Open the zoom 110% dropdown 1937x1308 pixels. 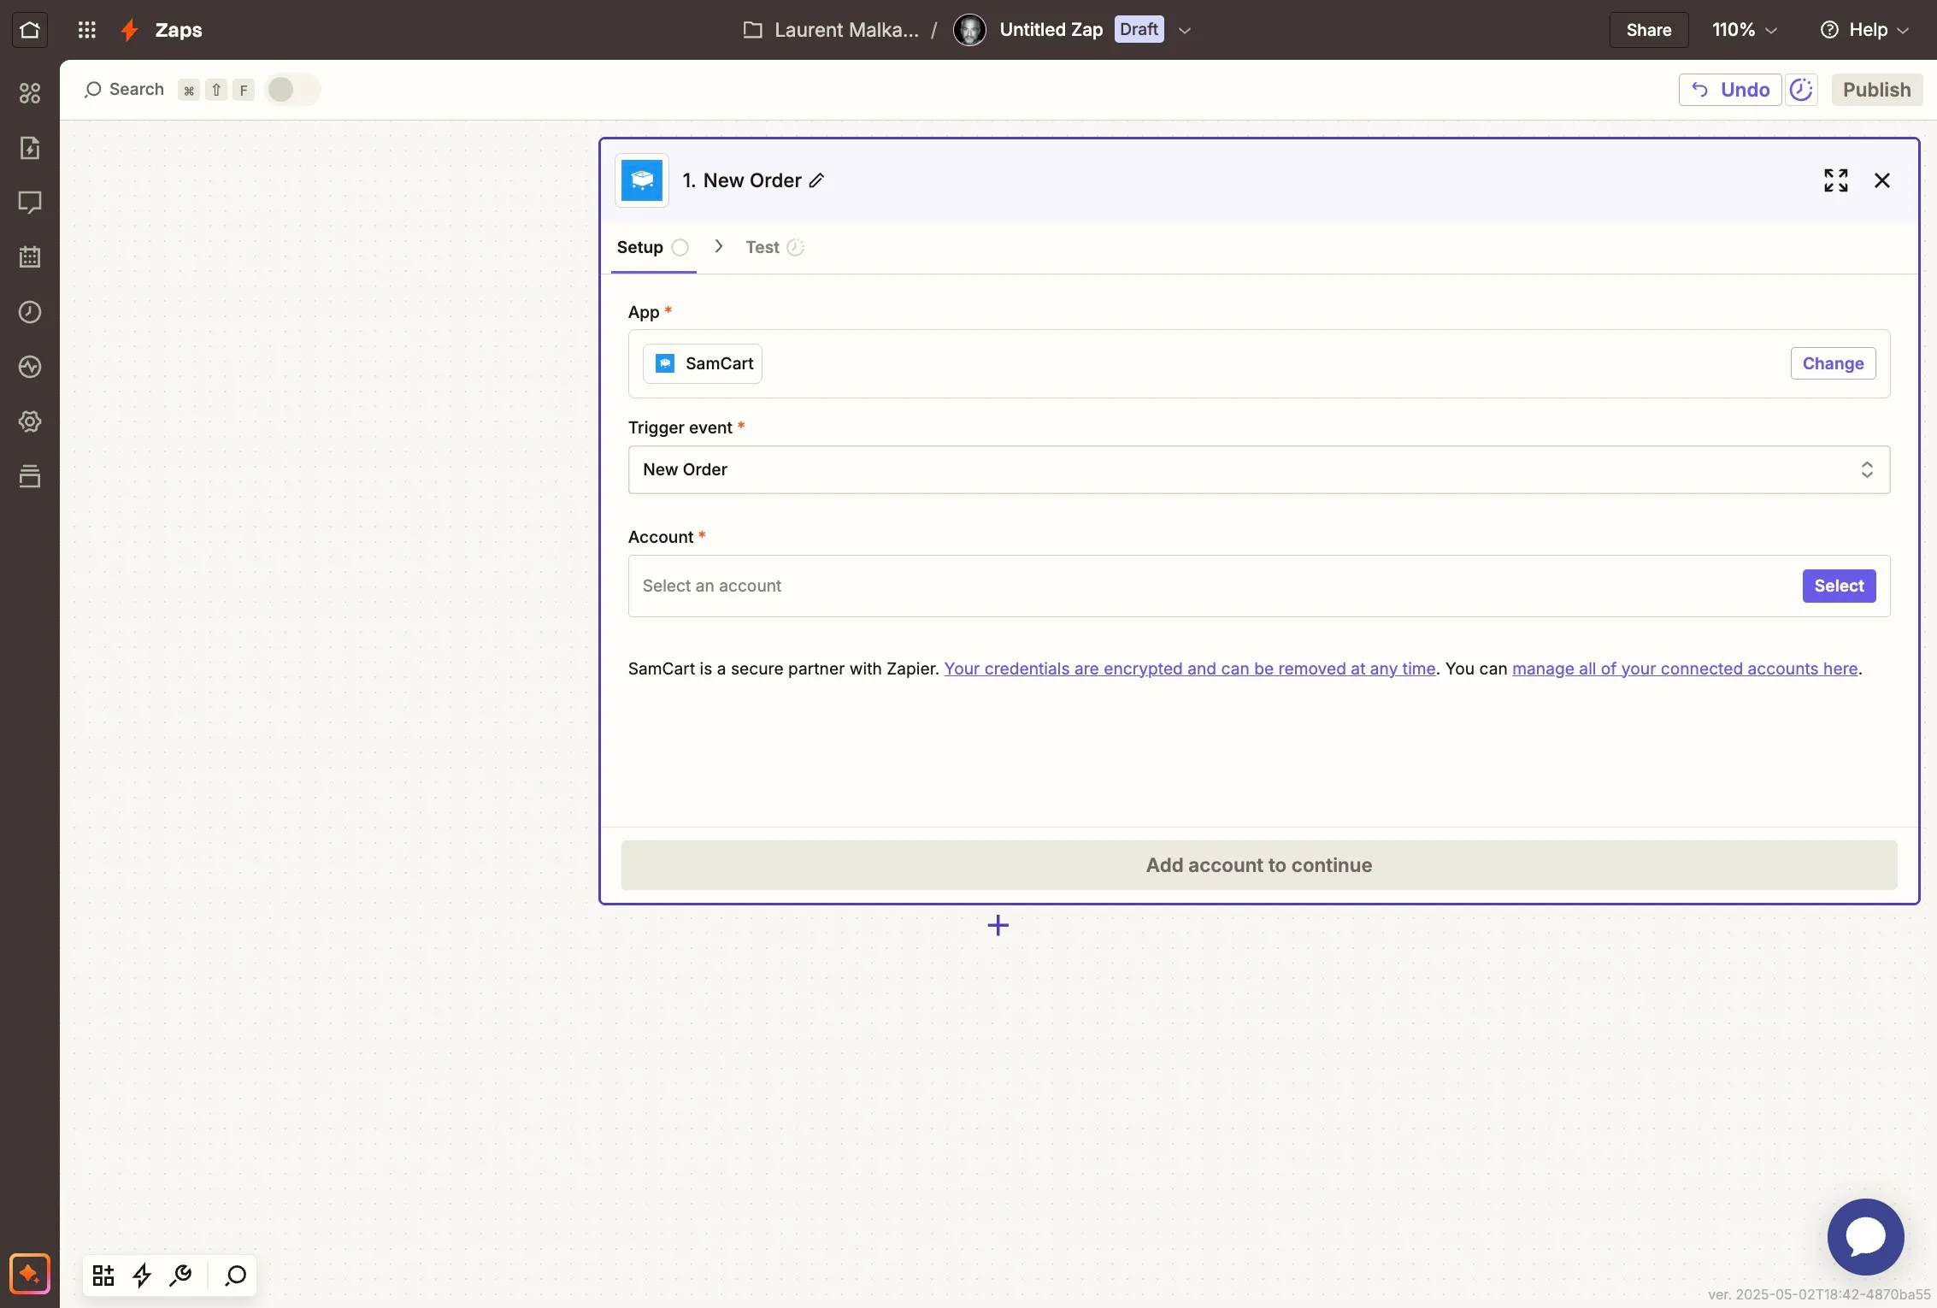point(1744,30)
